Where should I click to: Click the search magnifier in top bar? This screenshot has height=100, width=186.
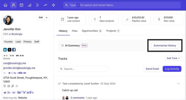(66, 5)
